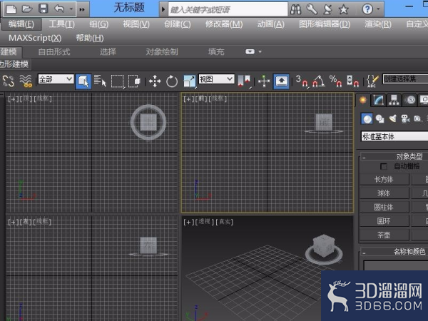Open the Motion panel wheel icon
This screenshot has height=321, width=428.
coord(410,100)
